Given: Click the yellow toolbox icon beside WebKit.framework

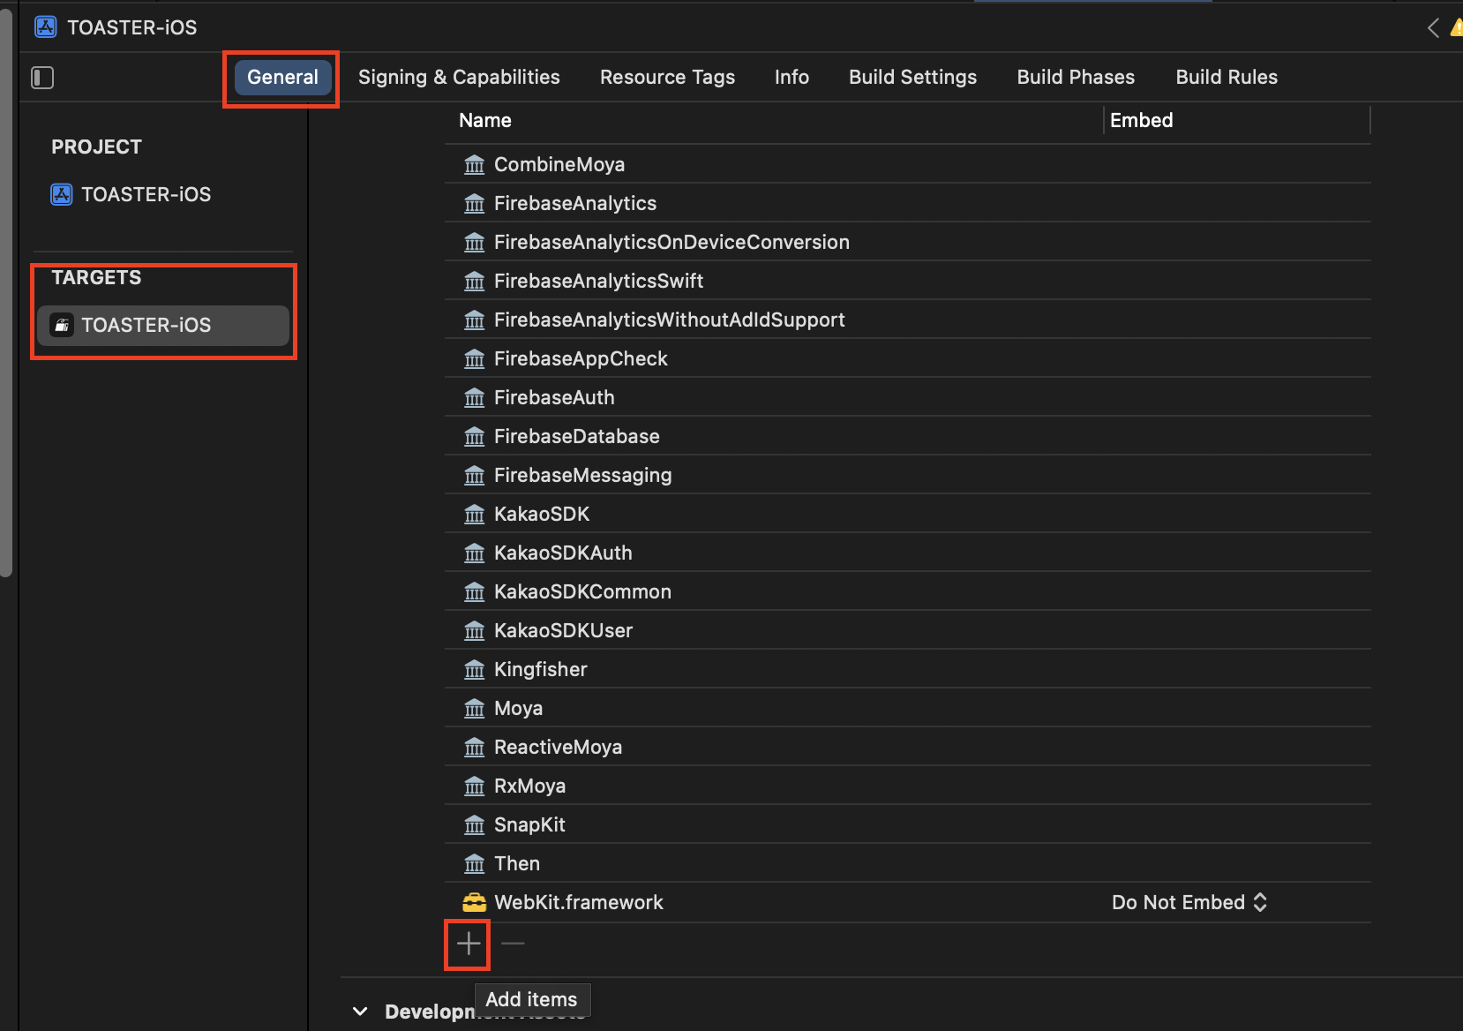Looking at the screenshot, I should point(475,902).
